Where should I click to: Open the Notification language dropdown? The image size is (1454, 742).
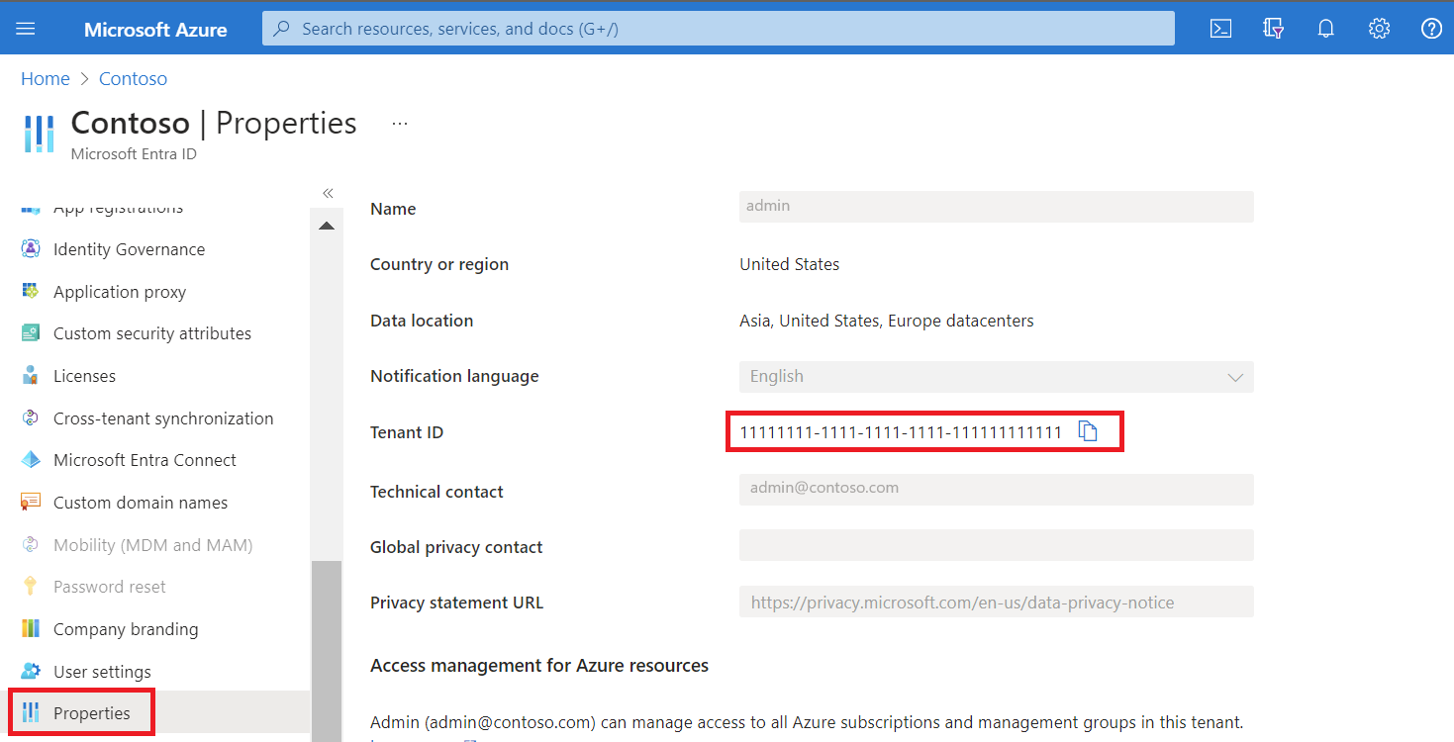tap(997, 377)
